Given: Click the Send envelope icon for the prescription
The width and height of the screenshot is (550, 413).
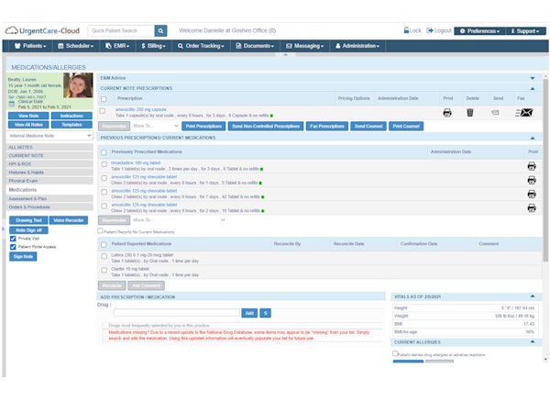Looking at the screenshot, I should coord(496,113).
